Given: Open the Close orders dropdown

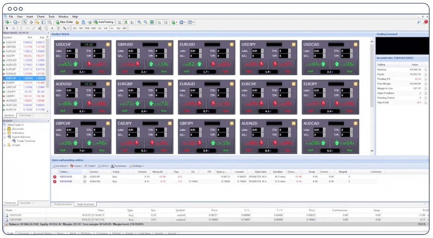Looking at the screenshot, I should [76, 166].
